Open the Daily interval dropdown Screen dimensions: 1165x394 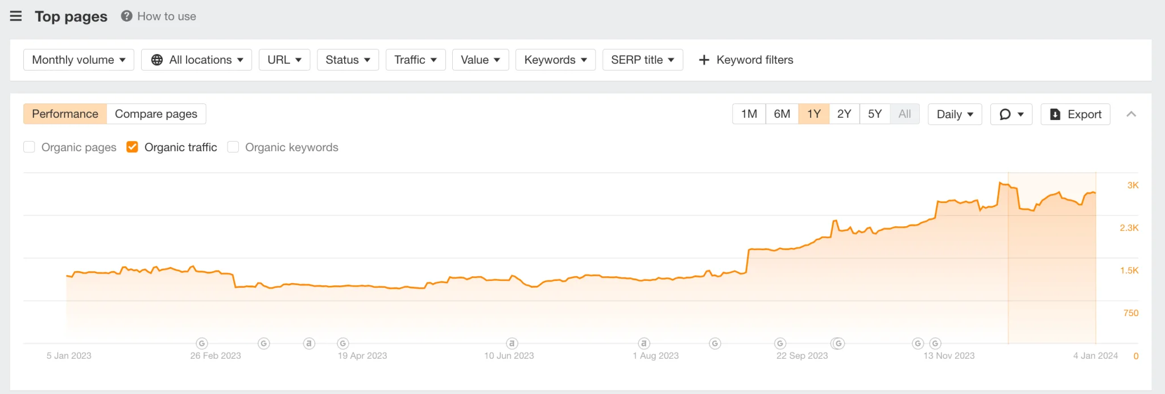pyautogui.click(x=955, y=114)
